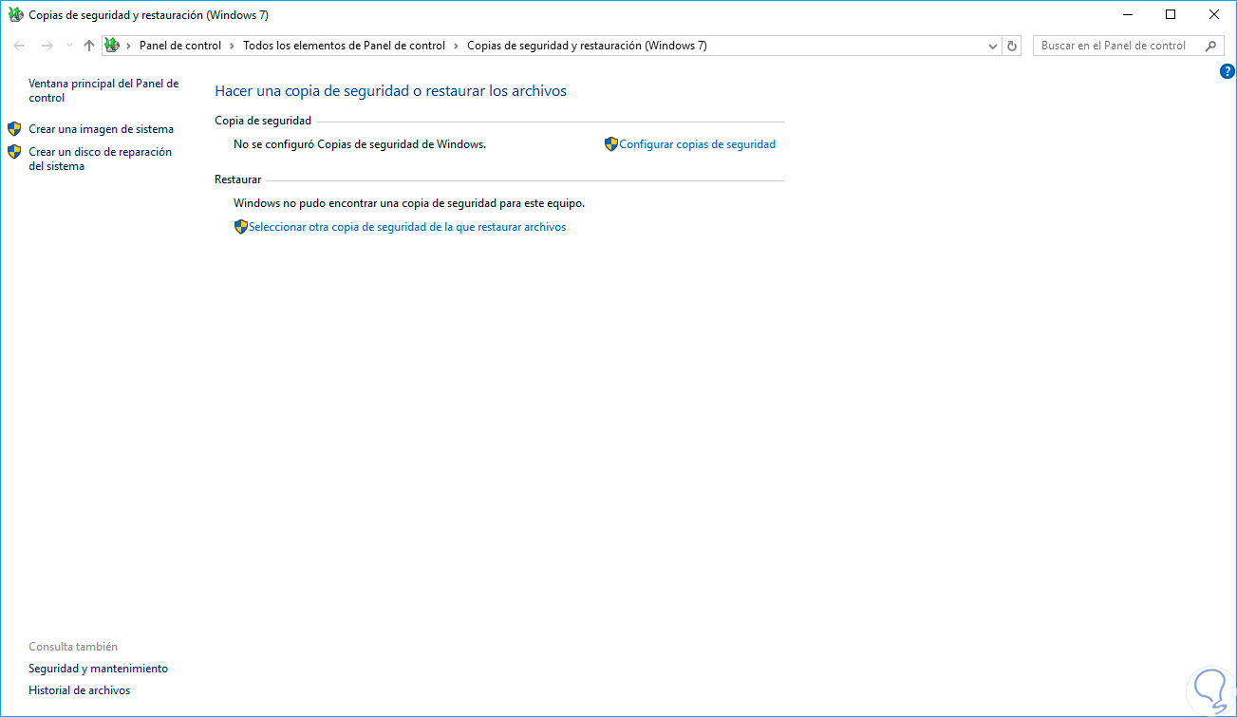The height and width of the screenshot is (717, 1237).
Task: Click the shield icon beside Seleccionar otra copia de seguridad
Action: (241, 227)
